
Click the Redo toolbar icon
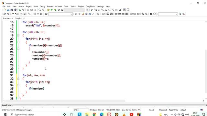tap(23, 10)
